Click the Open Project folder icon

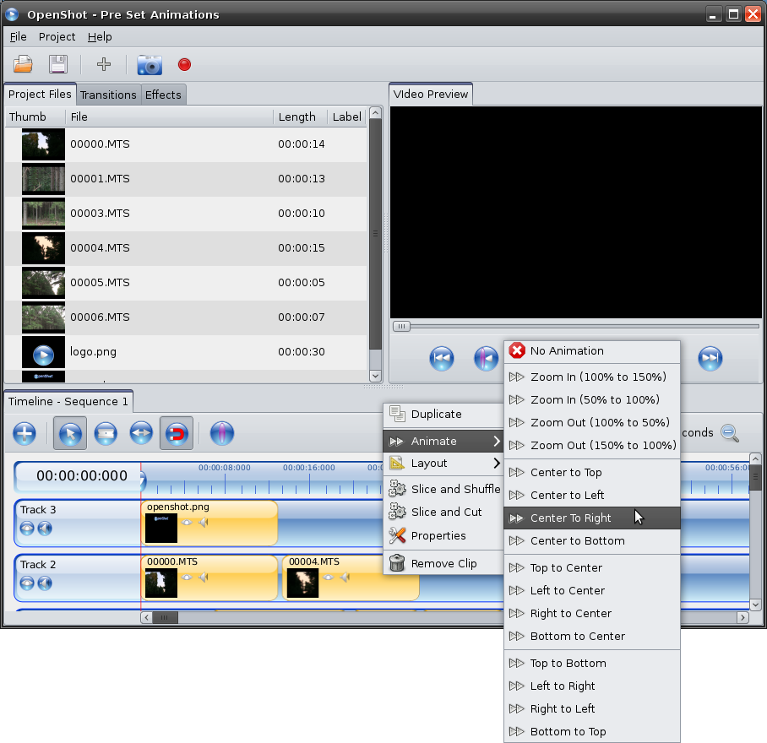pyautogui.click(x=23, y=64)
